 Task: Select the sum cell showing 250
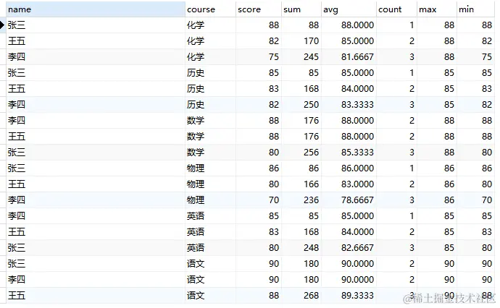coord(301,105)
